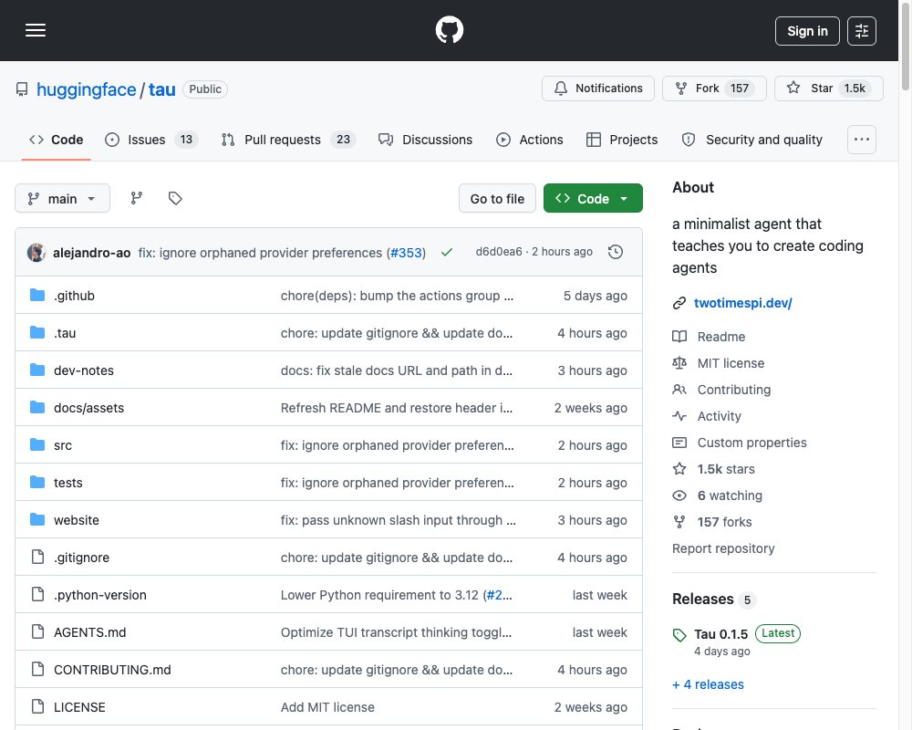Click the page vertical scrollbar
This screenshot has width=912, height=730.
click(905, 47)
